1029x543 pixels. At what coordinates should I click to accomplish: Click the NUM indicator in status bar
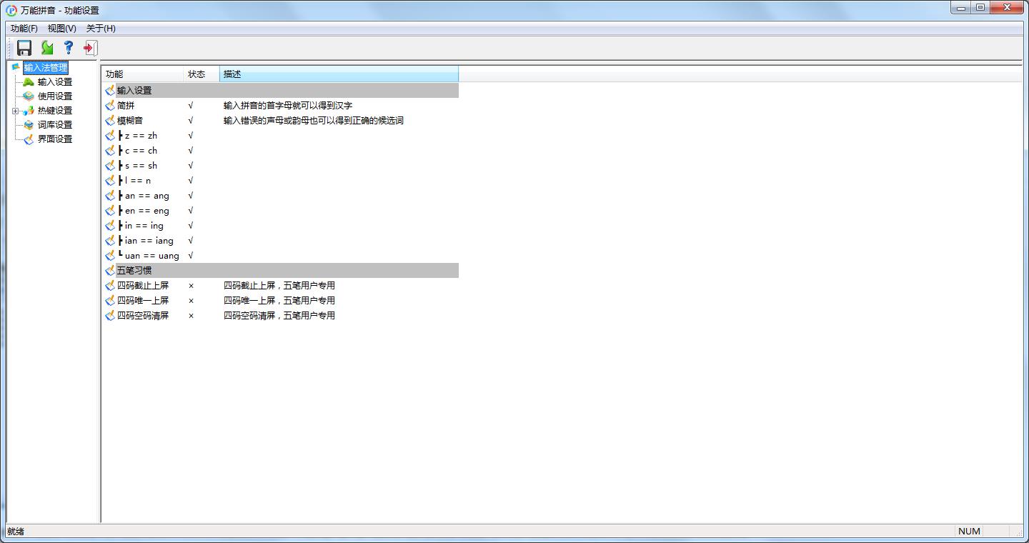pos(969,531)
